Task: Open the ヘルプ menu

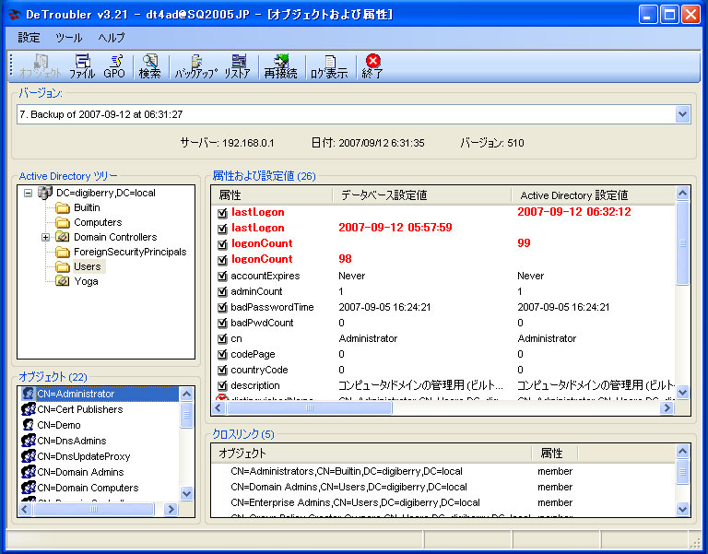Action: click(111, 38)
